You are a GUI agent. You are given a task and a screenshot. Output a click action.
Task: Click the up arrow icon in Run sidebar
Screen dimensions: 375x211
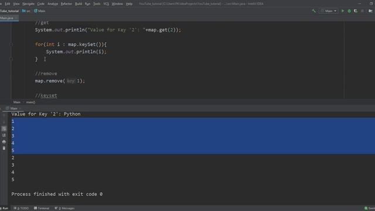pos(4,115)
